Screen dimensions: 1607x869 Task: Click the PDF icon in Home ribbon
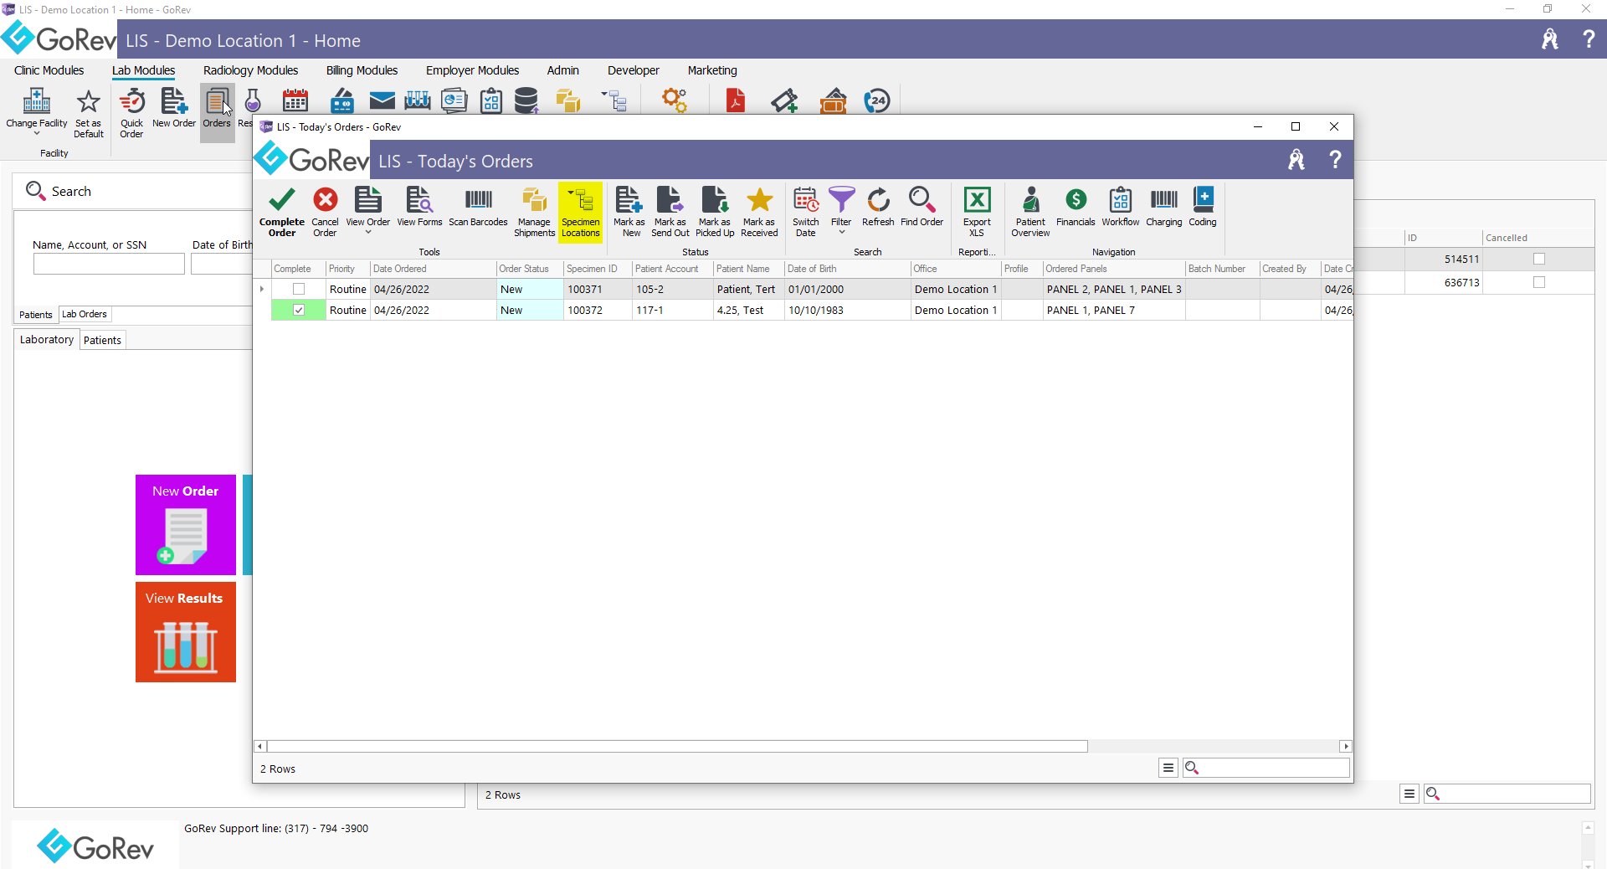click(735, 101)
